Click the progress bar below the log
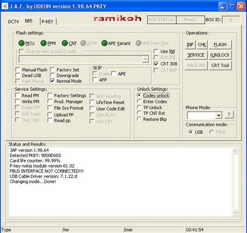The width and height of the screenshot is (247, 233). pos(123,223)
